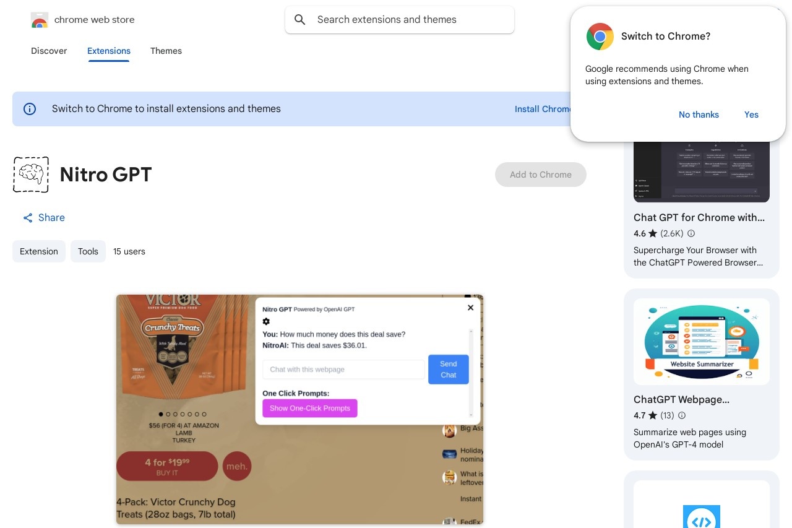Open the Extensions tab
792x528 pixels.
109,51
